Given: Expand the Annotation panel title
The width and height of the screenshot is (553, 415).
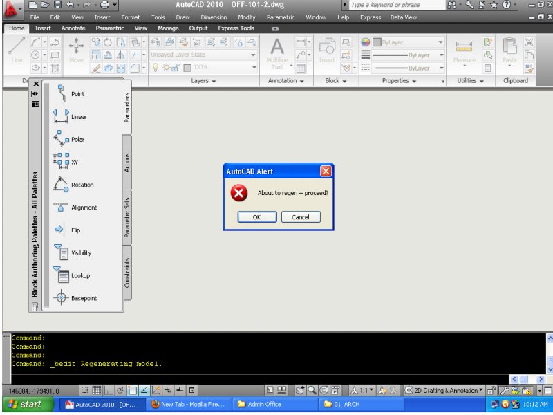Looking at the screenshot, I should [x=286, y=81].
